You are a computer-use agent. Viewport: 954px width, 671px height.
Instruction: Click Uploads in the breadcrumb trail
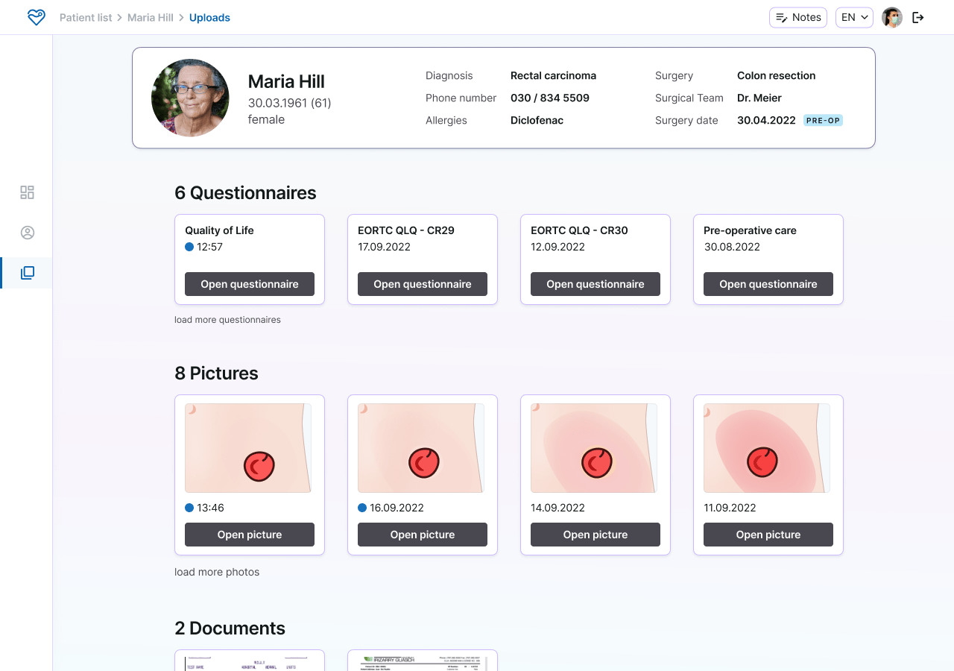point(209,17)
